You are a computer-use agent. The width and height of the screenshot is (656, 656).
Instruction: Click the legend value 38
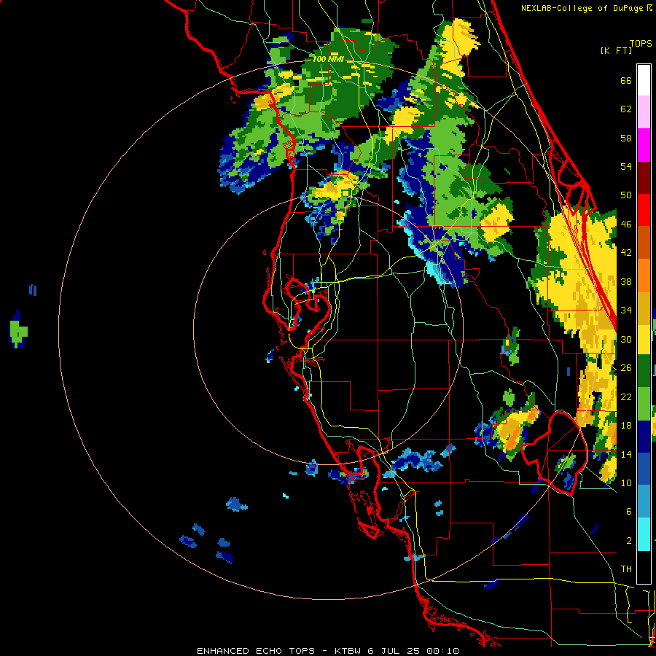[x=626, y=281]
